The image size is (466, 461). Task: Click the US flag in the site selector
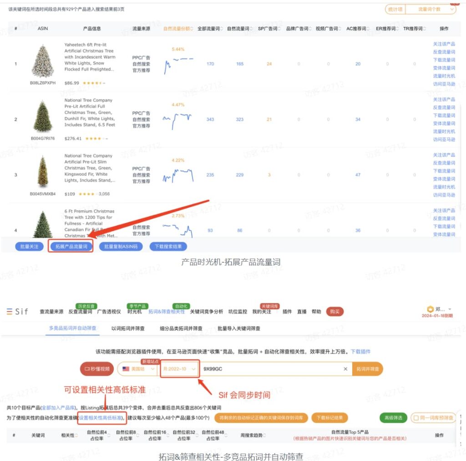(x=127, y=369)
